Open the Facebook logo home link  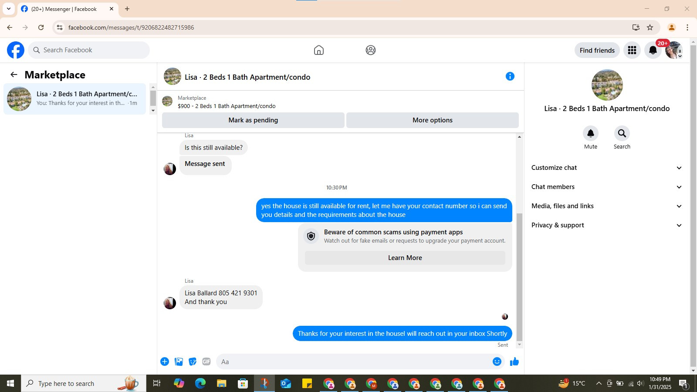click(16, 50)
